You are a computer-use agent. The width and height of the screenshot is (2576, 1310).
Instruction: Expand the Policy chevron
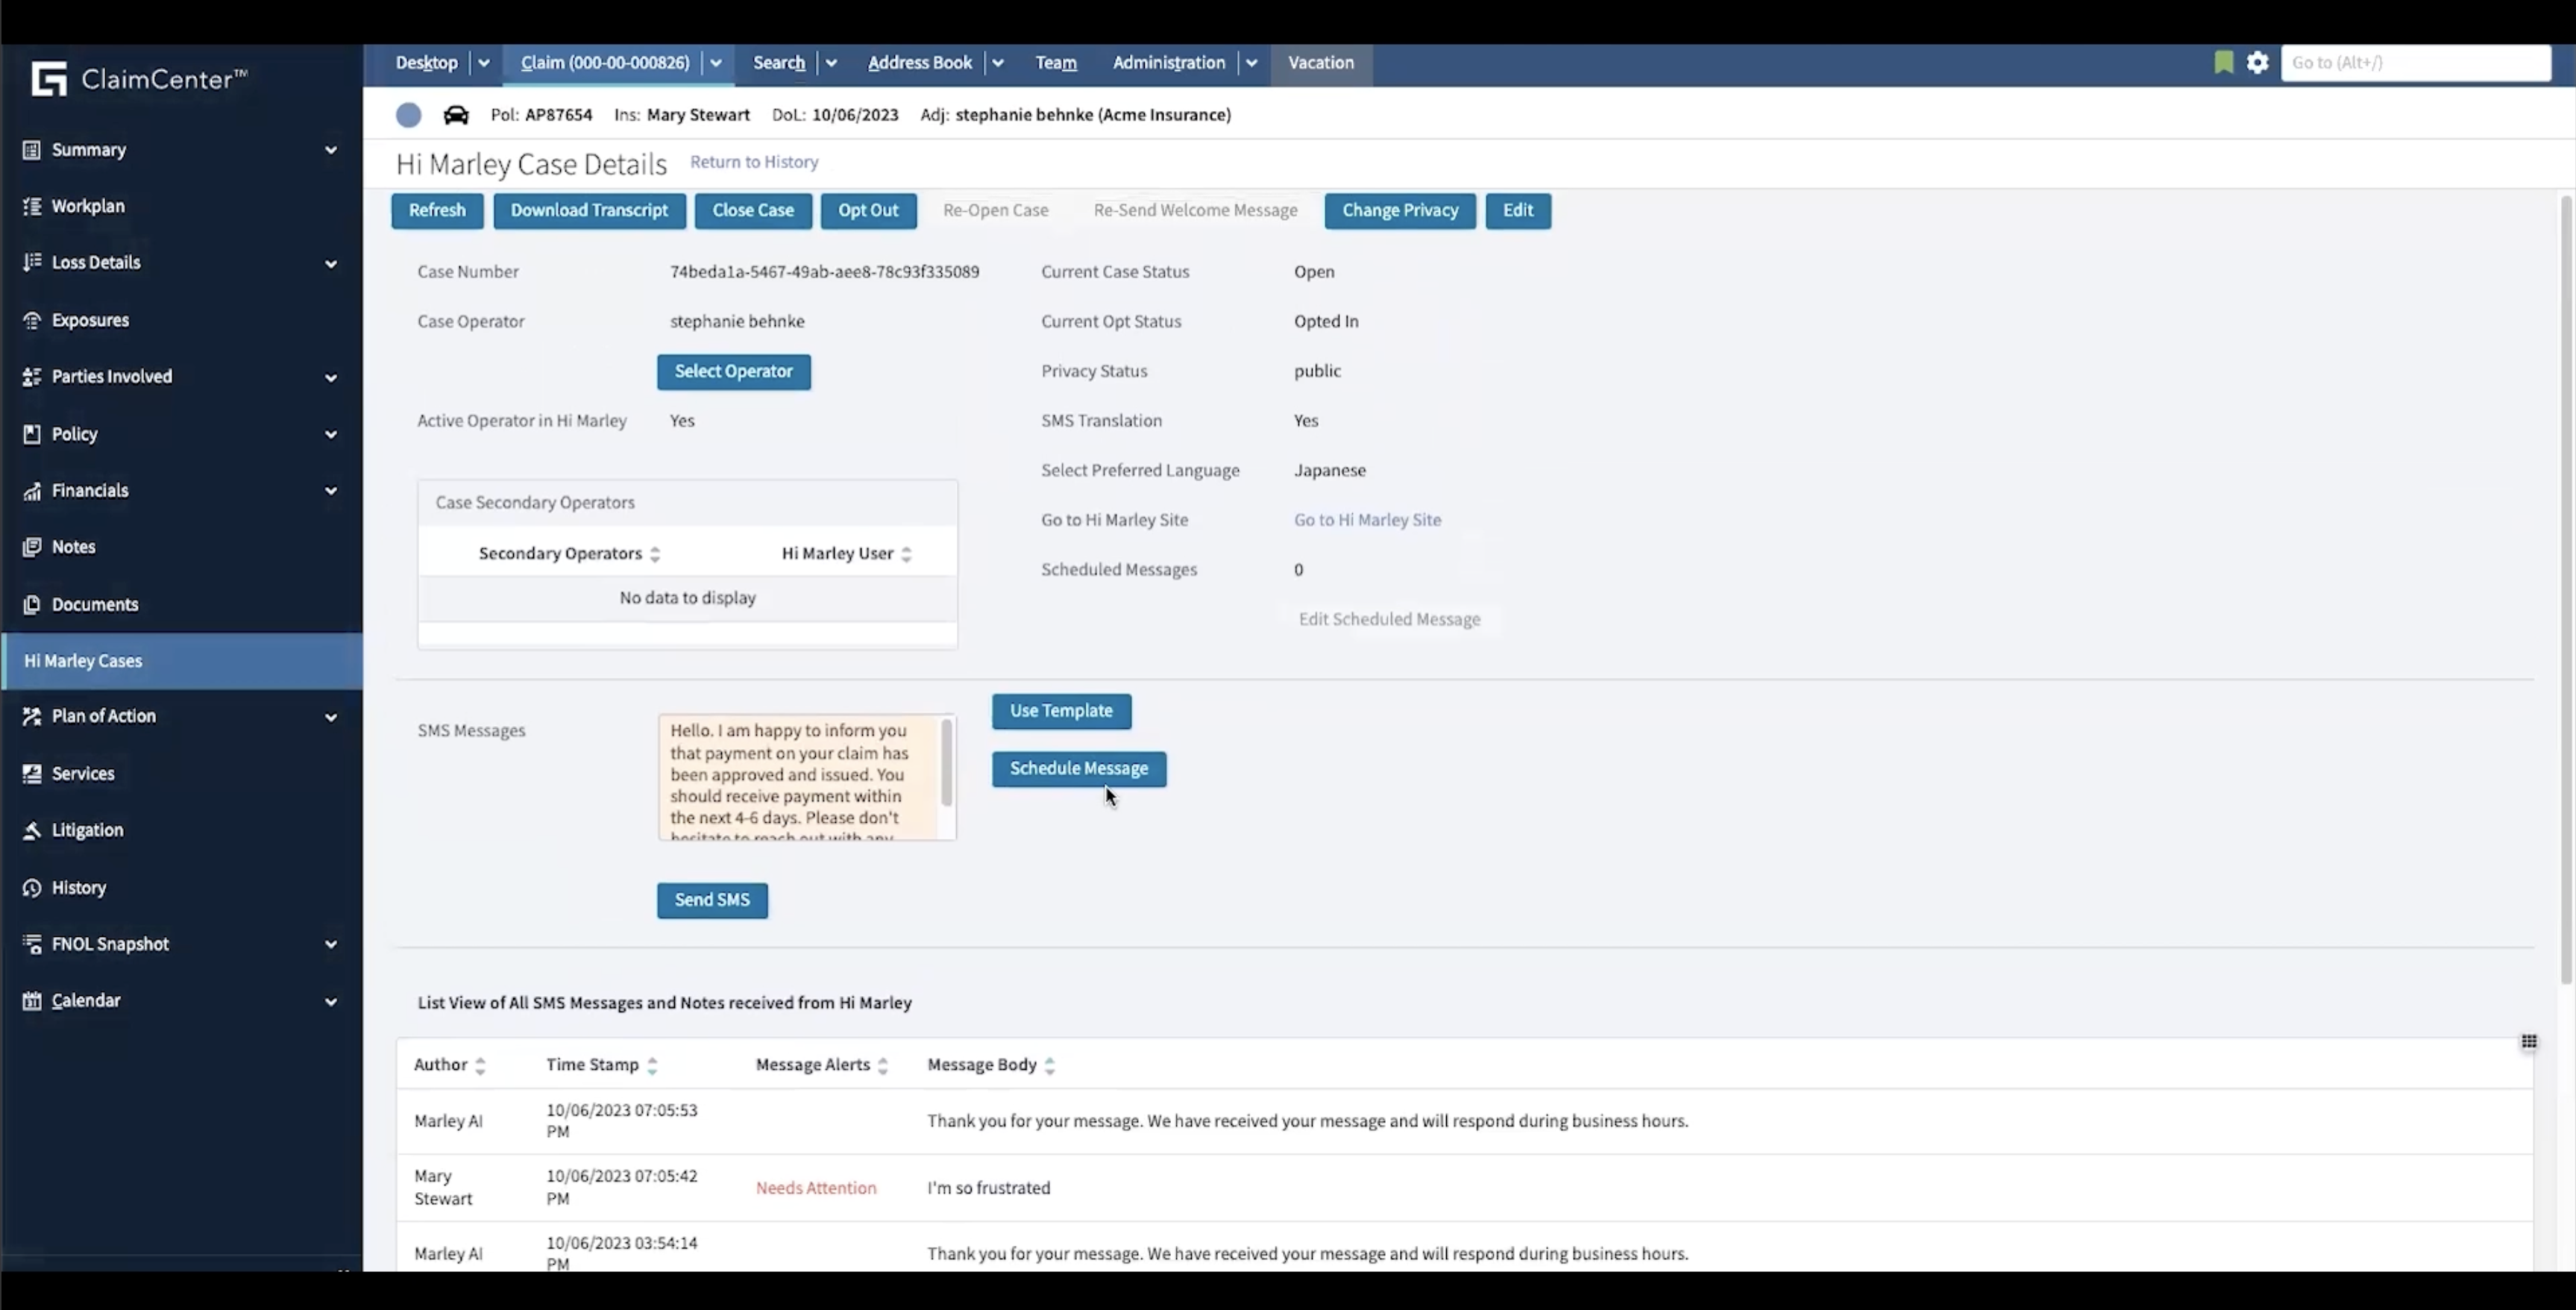tap(331, 435)
